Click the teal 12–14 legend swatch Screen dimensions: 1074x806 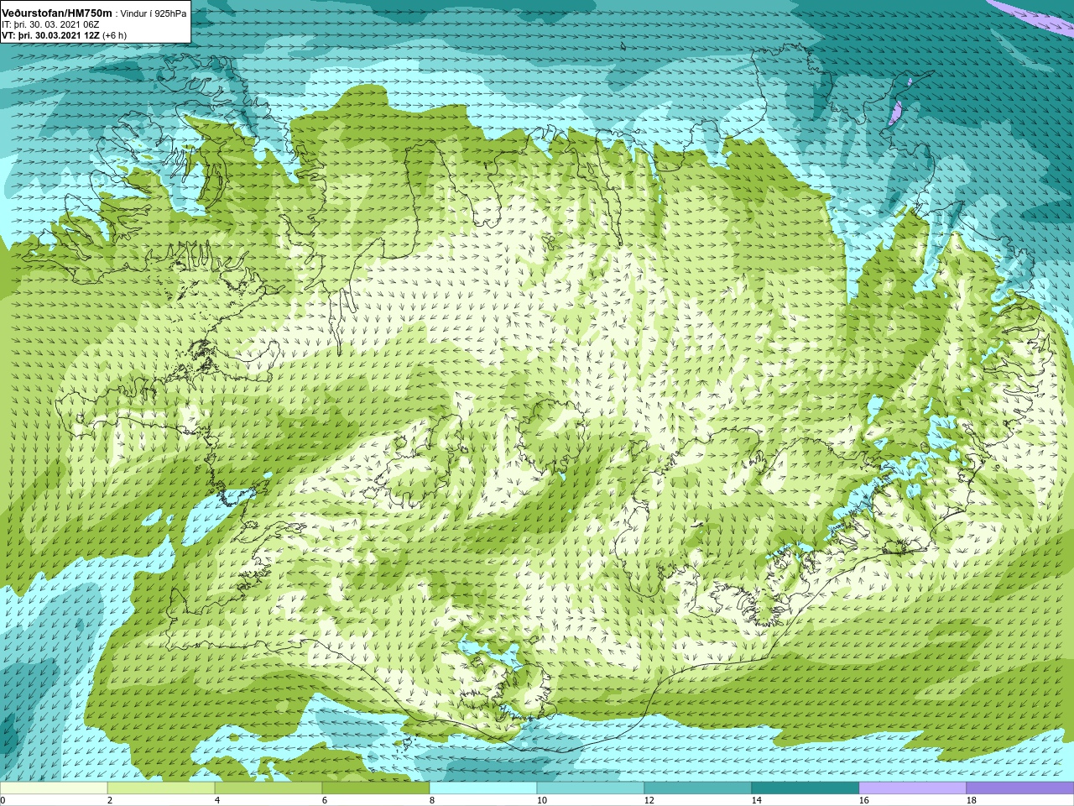point(698,788)
